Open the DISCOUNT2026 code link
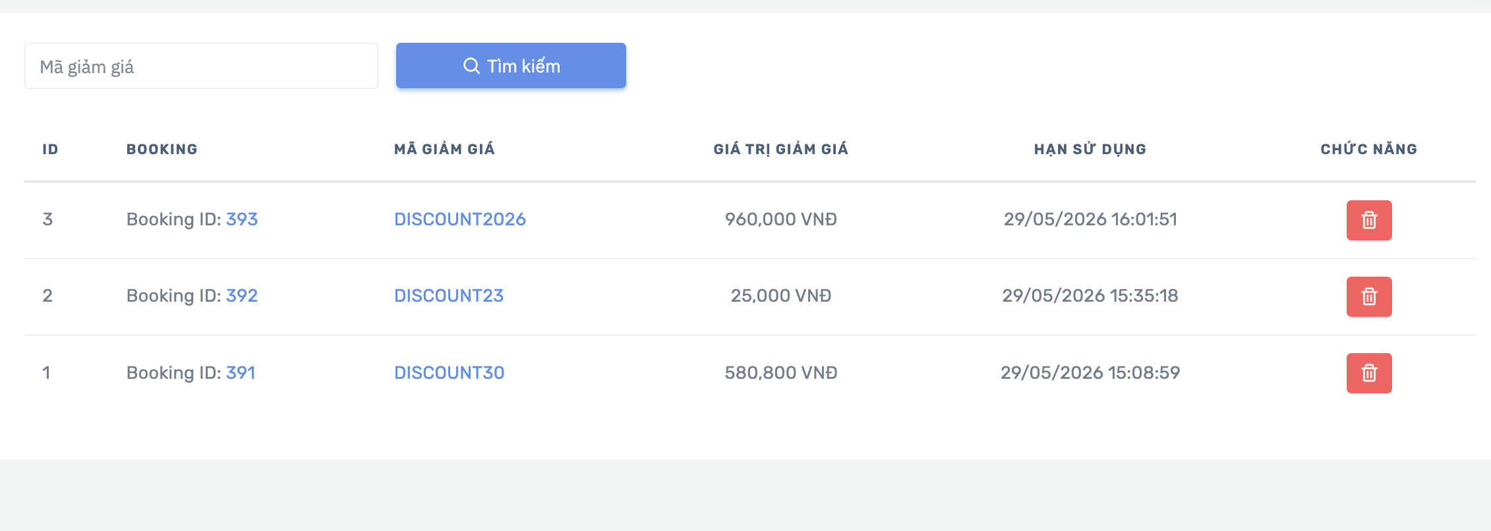Viewport: 1491px width, 531px height. pos(460,219)
